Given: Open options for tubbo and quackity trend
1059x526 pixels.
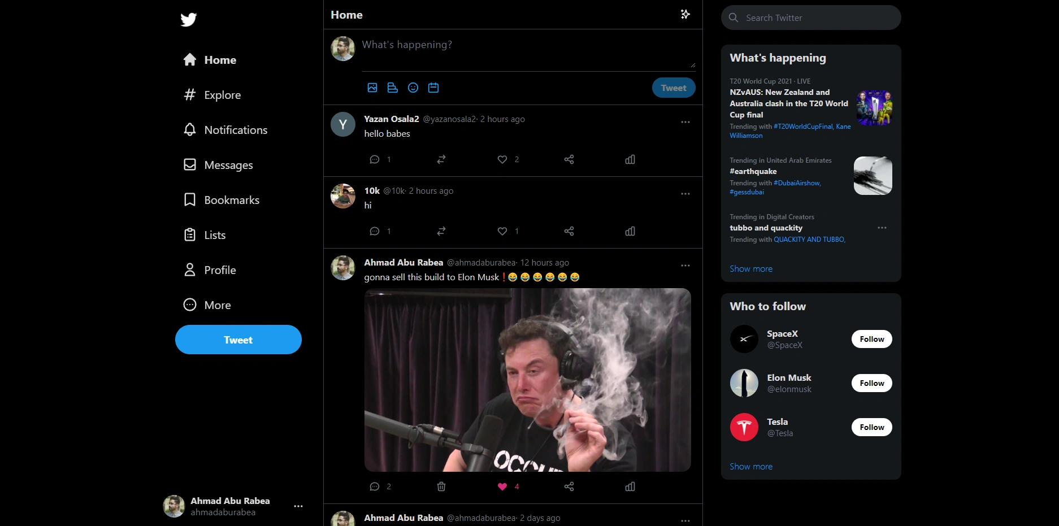Looking at the screenshot, I should coord(882,228).
